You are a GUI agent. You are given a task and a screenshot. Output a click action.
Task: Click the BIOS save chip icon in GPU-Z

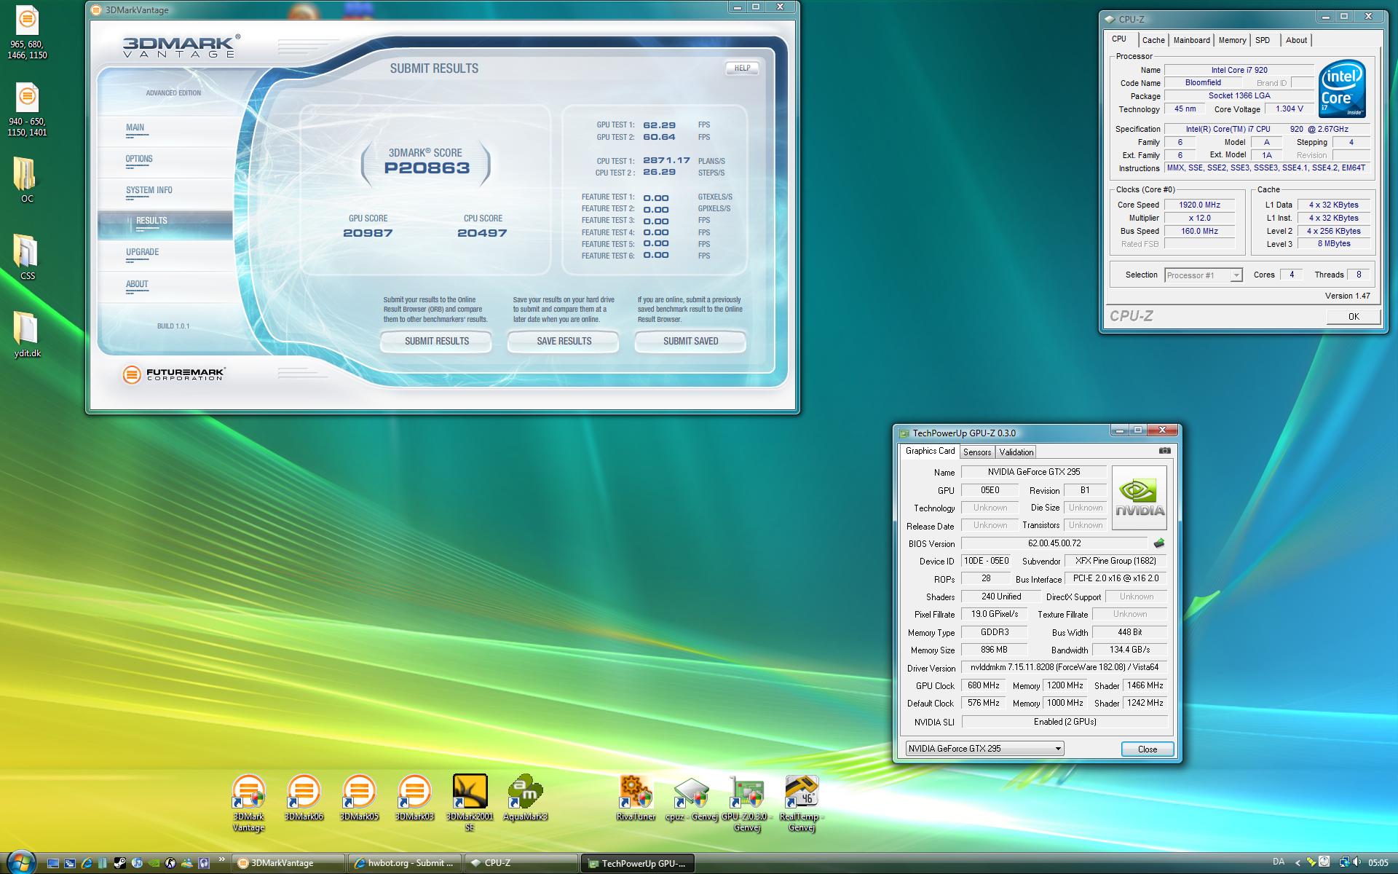point(1159,543)
